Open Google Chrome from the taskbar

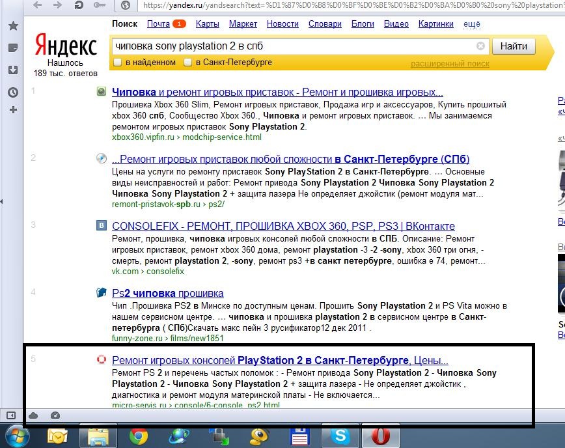coord(139,436)
